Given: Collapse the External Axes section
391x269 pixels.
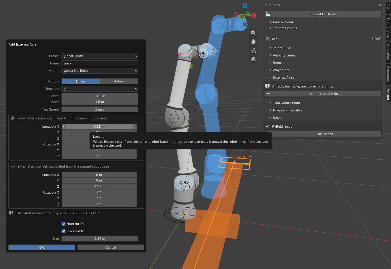Looking at the screenshot, I should click(283, 77).
